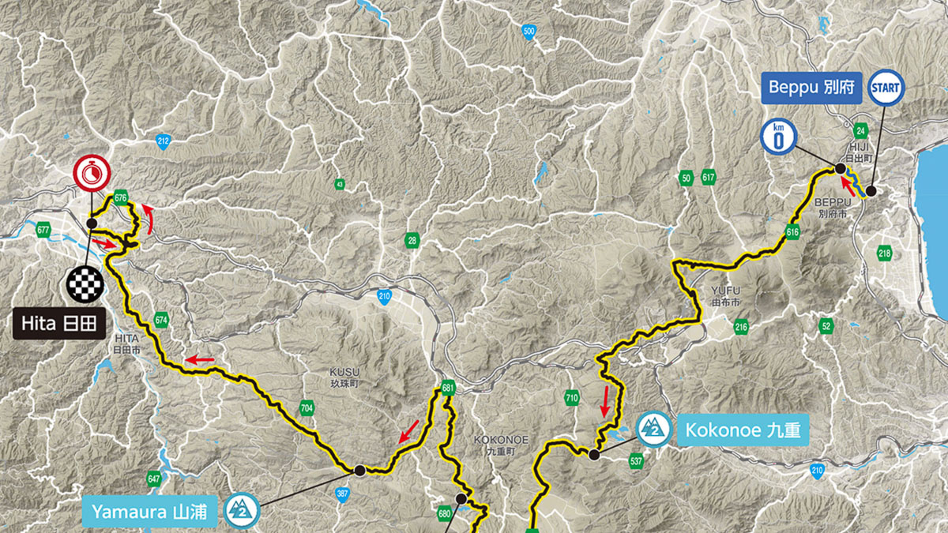The height and width of the screenshot is (533, 948).
Task: Click the red stopwatch icon near Hita
Action: [92, 172]
